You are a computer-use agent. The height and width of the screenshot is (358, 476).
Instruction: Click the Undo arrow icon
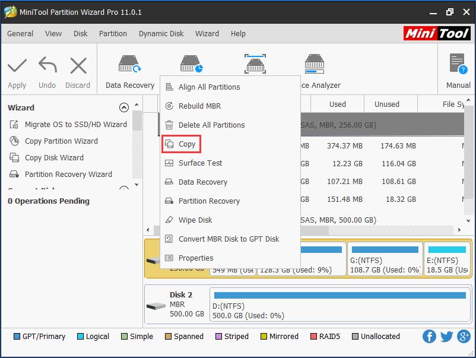coord(47,65)
